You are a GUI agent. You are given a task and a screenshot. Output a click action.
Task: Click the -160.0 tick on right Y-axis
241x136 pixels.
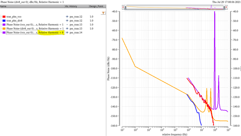(236, 125)
